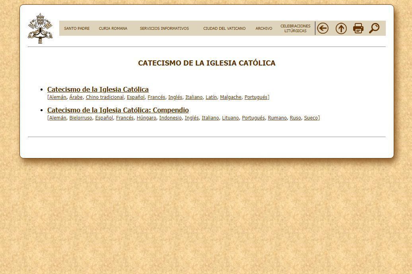The width and height of the screenshot is (412, 274).
Task: Click the up arrow icon
Action: click(x=341, y=28)
